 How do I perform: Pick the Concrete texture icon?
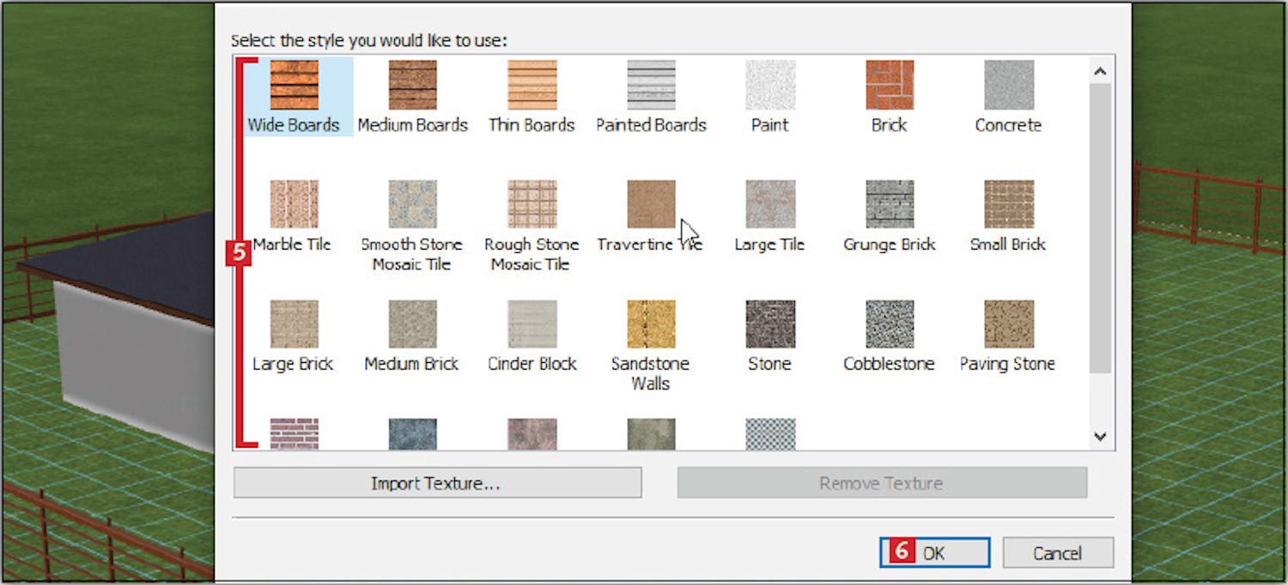[1008, 85]
